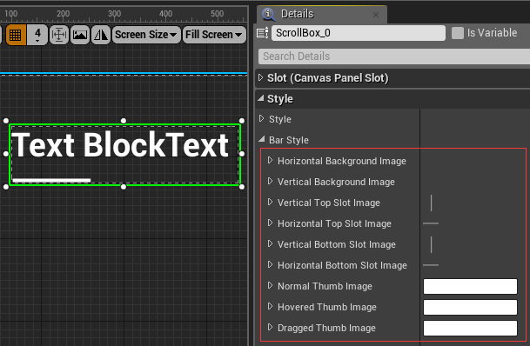Click the Horizontal Top Slot Image preview

point(431,223)
